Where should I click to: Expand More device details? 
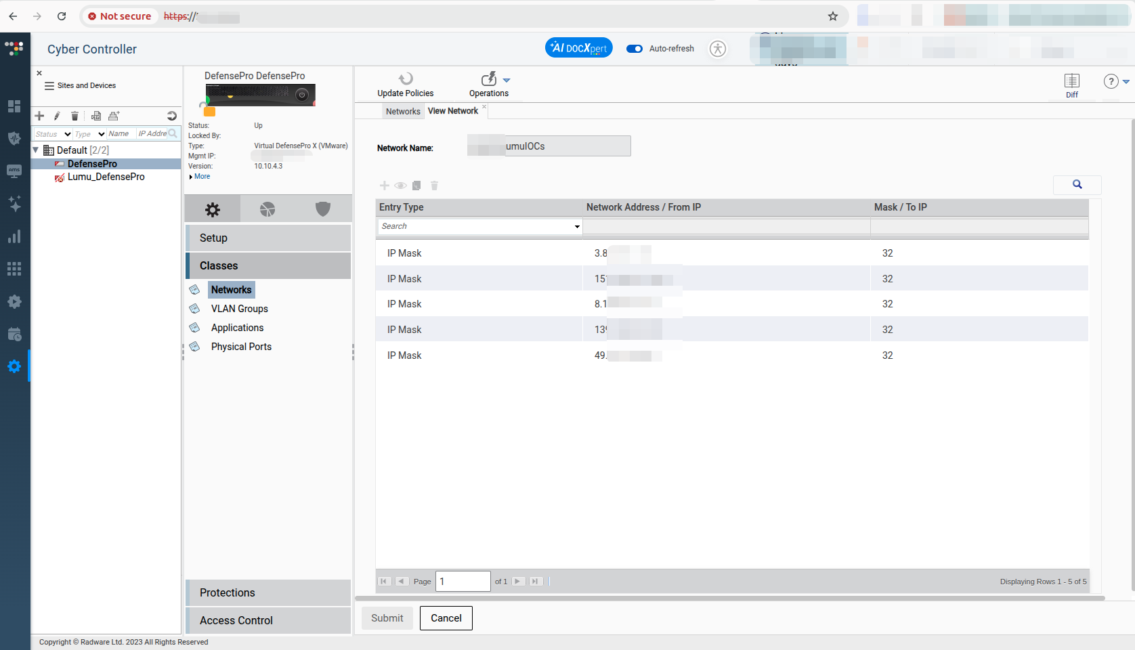pyautogui.click(x=201, y=177)
